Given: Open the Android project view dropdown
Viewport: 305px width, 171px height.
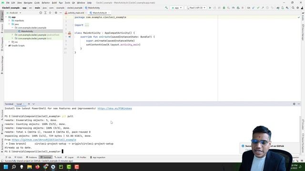Looking at the screenshot, I should pos(14,13).
